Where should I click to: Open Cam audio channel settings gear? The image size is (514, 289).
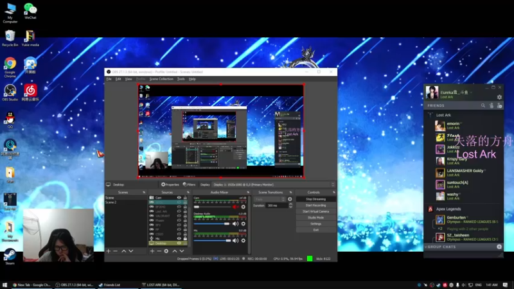tap(244, 207)
